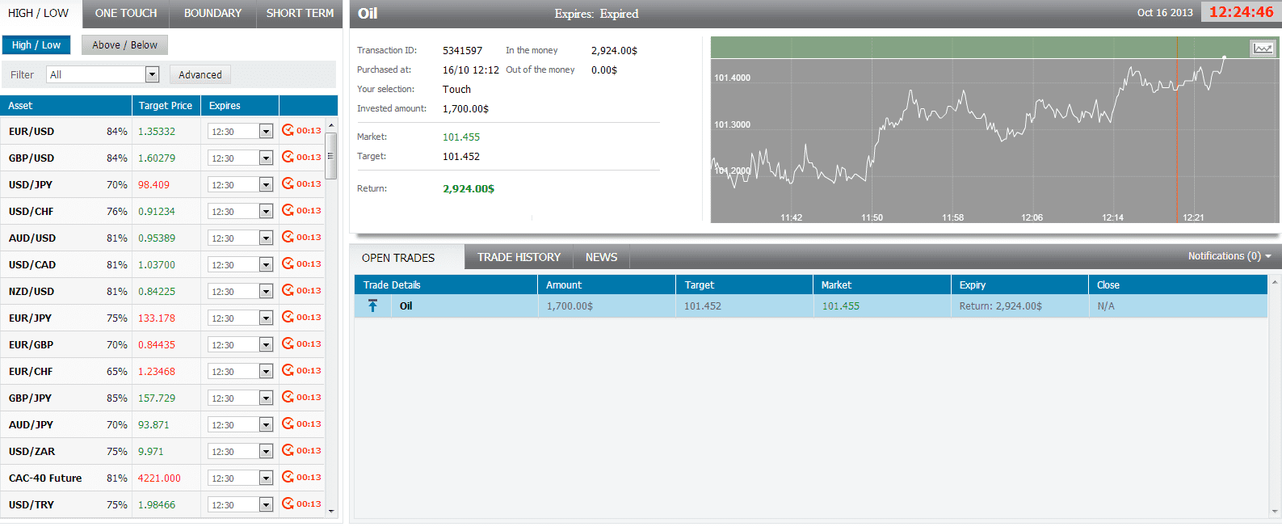
Task: Click the USD/JPY countdown clock icon
Action: click(288, 183)
